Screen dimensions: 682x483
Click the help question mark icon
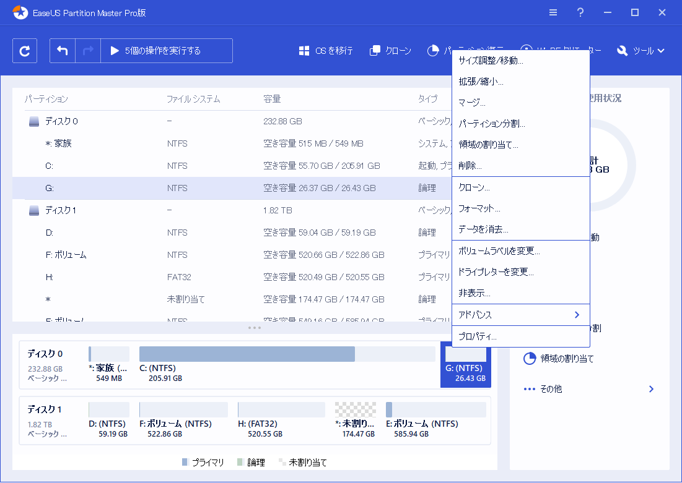[x=580, y=12]
